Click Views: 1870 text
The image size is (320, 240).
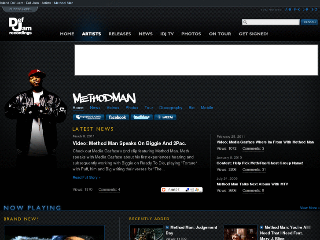[x=82, y=189]
